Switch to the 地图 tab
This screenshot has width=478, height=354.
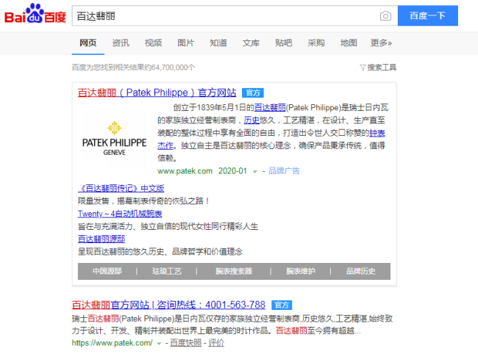tap(349, 43)
